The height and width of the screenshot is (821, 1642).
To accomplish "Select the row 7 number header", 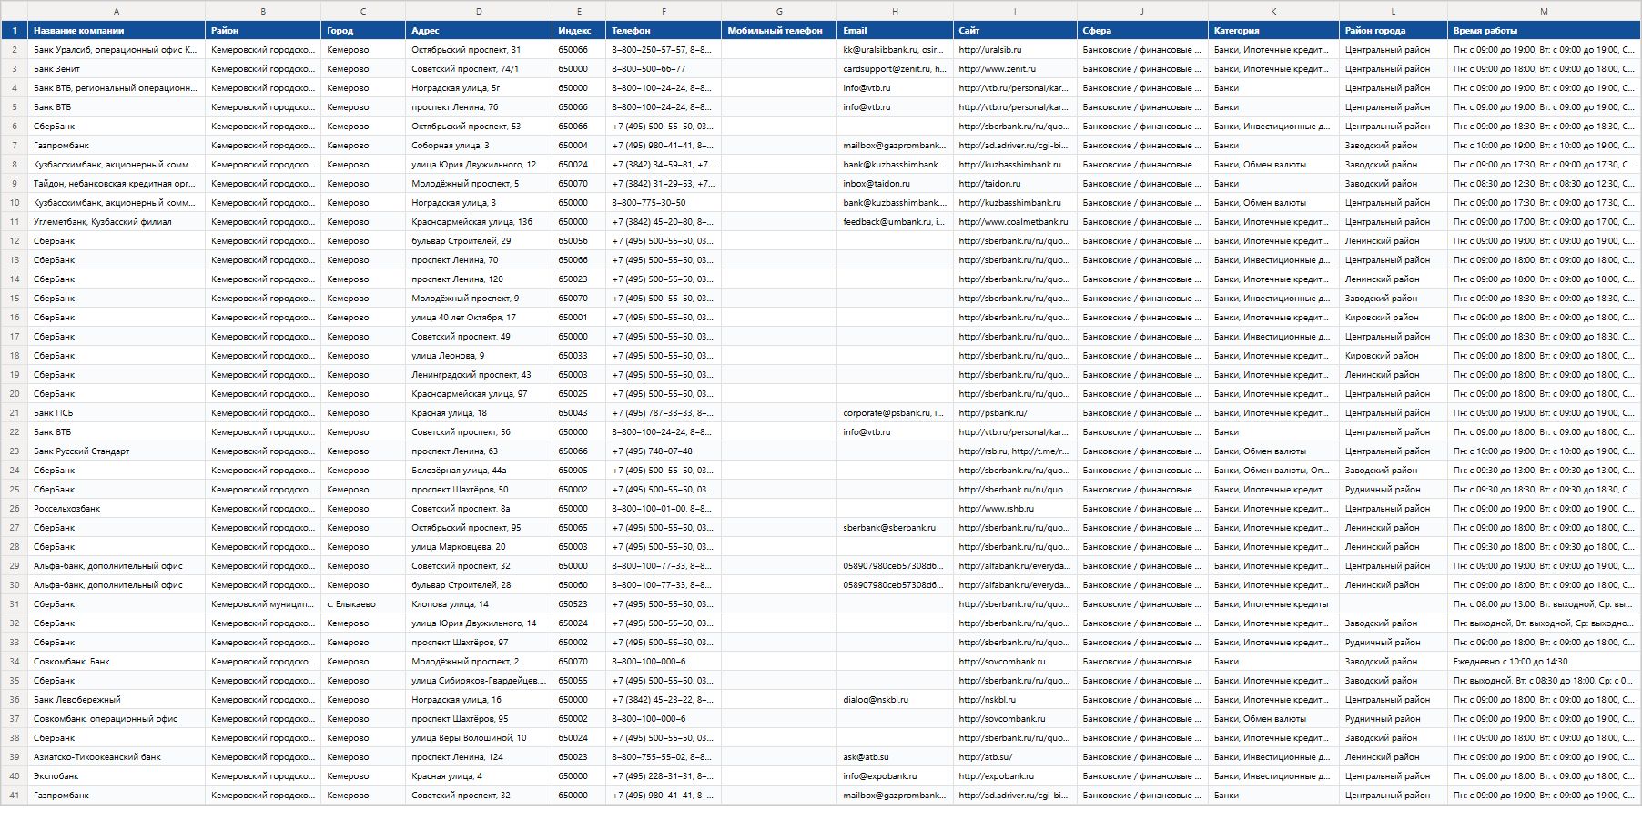I will pyautogui.click(x=15, y=146).
